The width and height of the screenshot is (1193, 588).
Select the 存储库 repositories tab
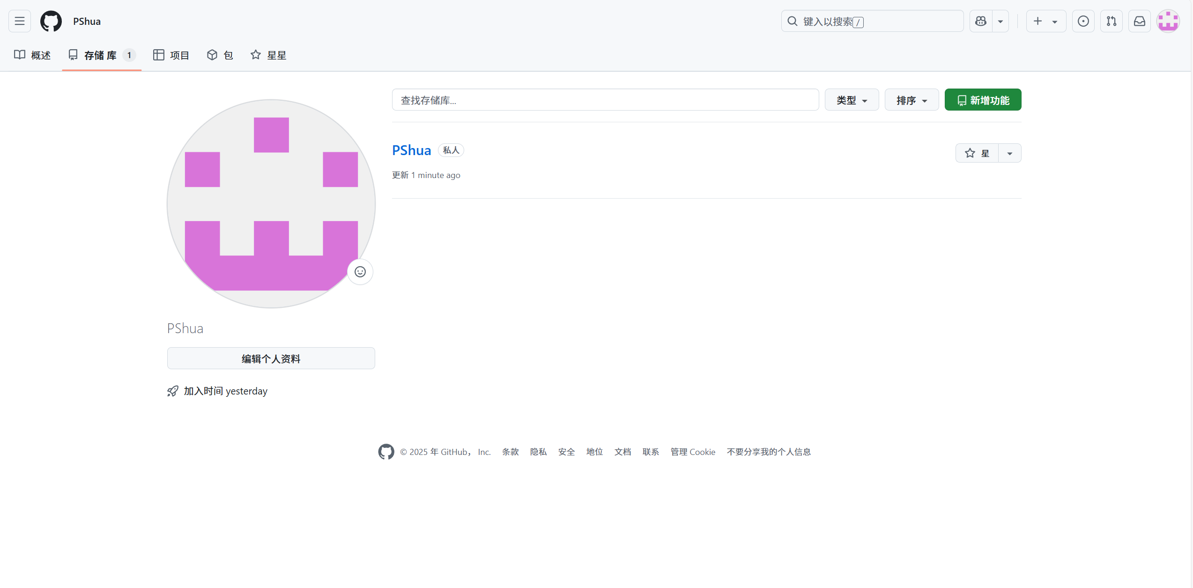(x=102, y=55)
